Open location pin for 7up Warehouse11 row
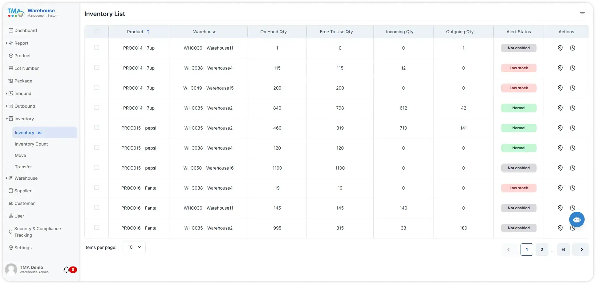The width and height of the screenshot is (596, 284). (560, 48)
